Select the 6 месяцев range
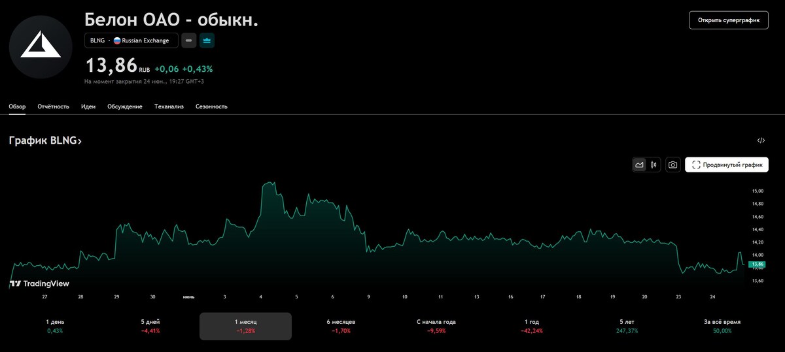 (x=341, y=326)
